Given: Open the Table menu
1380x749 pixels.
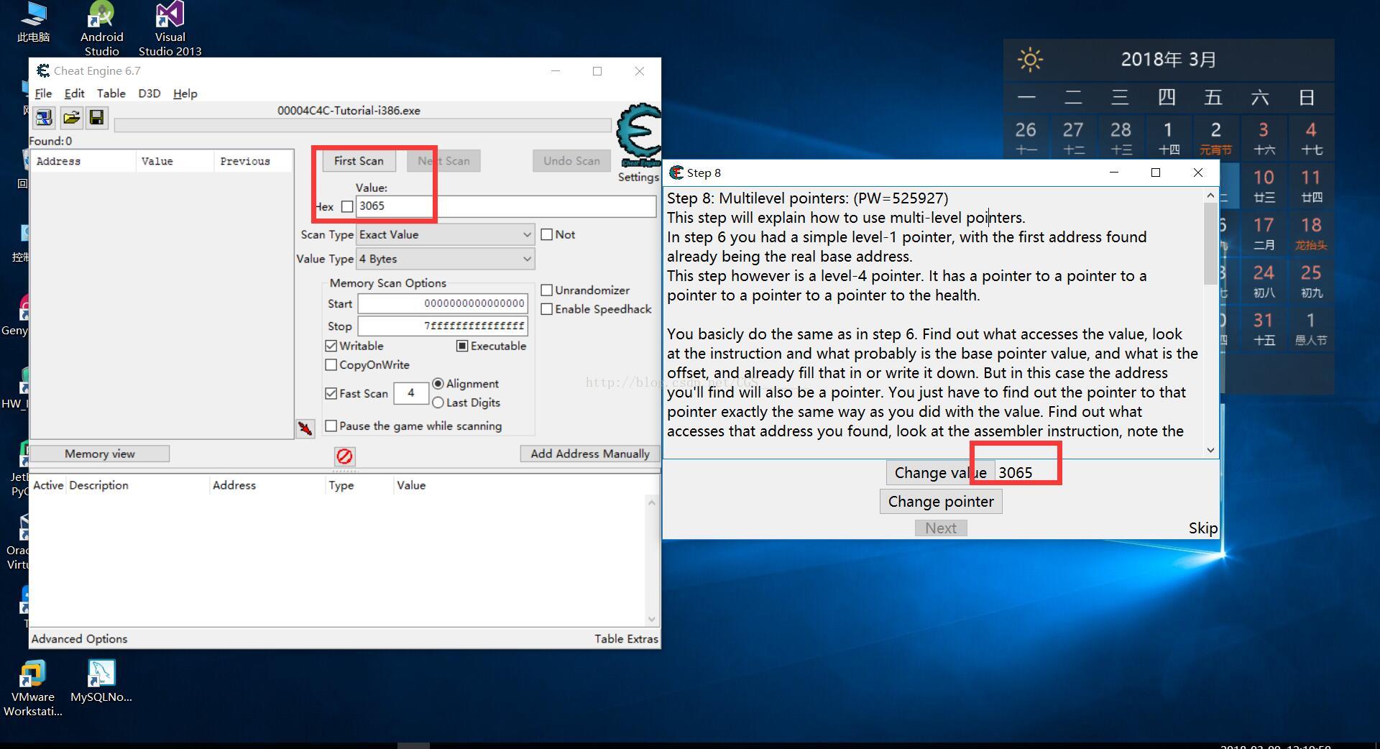Looking at the screenshot, I should click(x=111, y=93).
